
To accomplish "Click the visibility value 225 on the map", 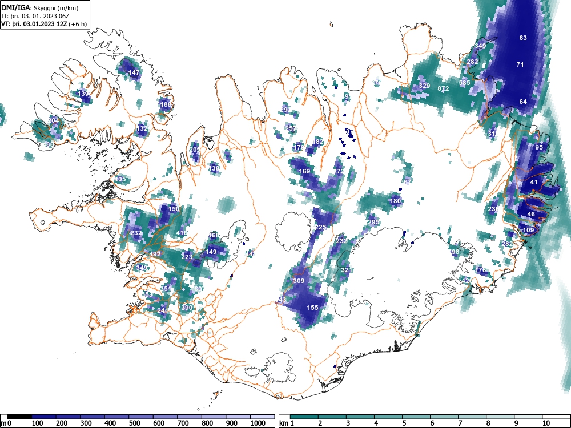I will click(320, 227).
